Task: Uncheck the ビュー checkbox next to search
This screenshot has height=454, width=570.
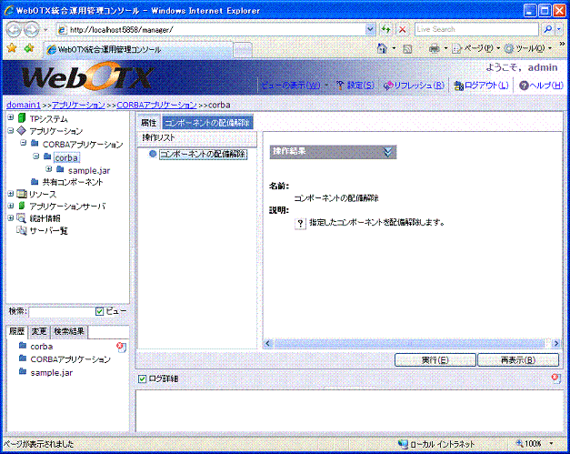Action: (x=100, y=312)
